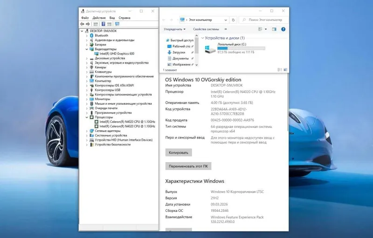Click the Explorer sidebar scrollbar down arrow
This screenshot has width=373, height=238.
[196, 65]
